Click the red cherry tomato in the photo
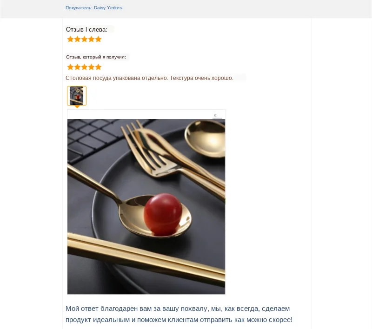The width and height of the screenshot is (372, 329). 163,215
